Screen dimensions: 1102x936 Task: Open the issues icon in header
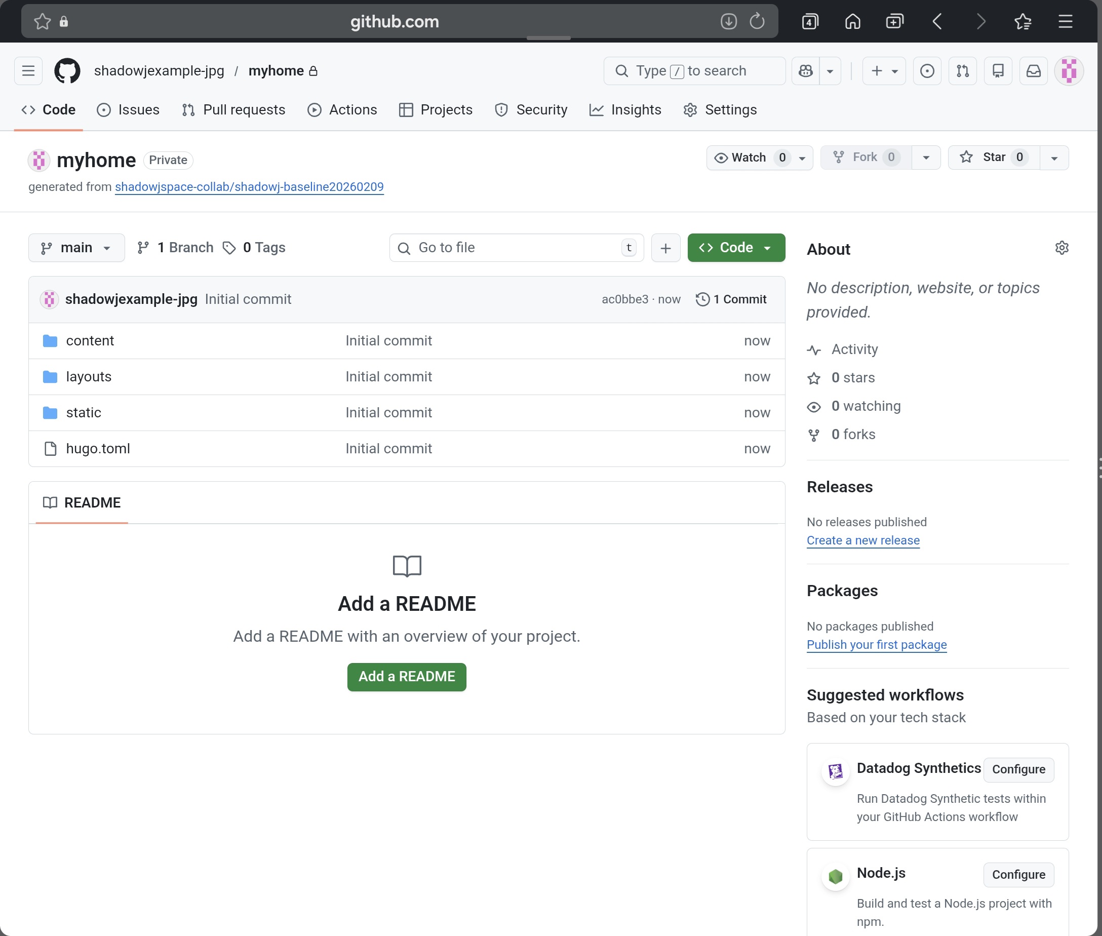(927, 70)
